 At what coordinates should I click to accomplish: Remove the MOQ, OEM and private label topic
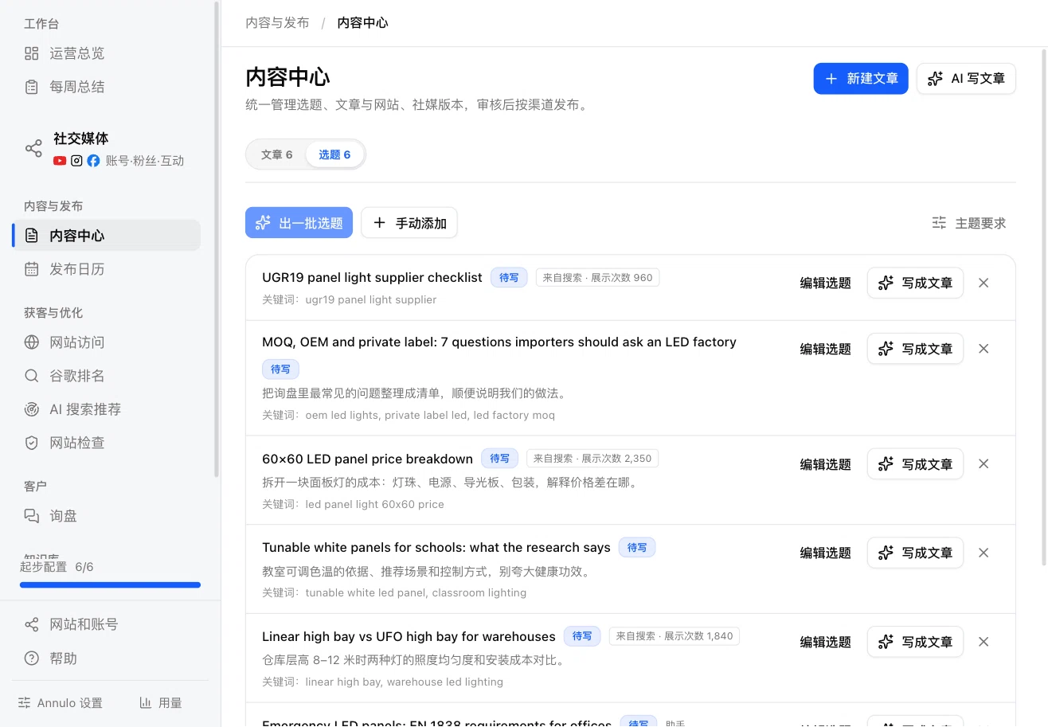coord(983,349)
